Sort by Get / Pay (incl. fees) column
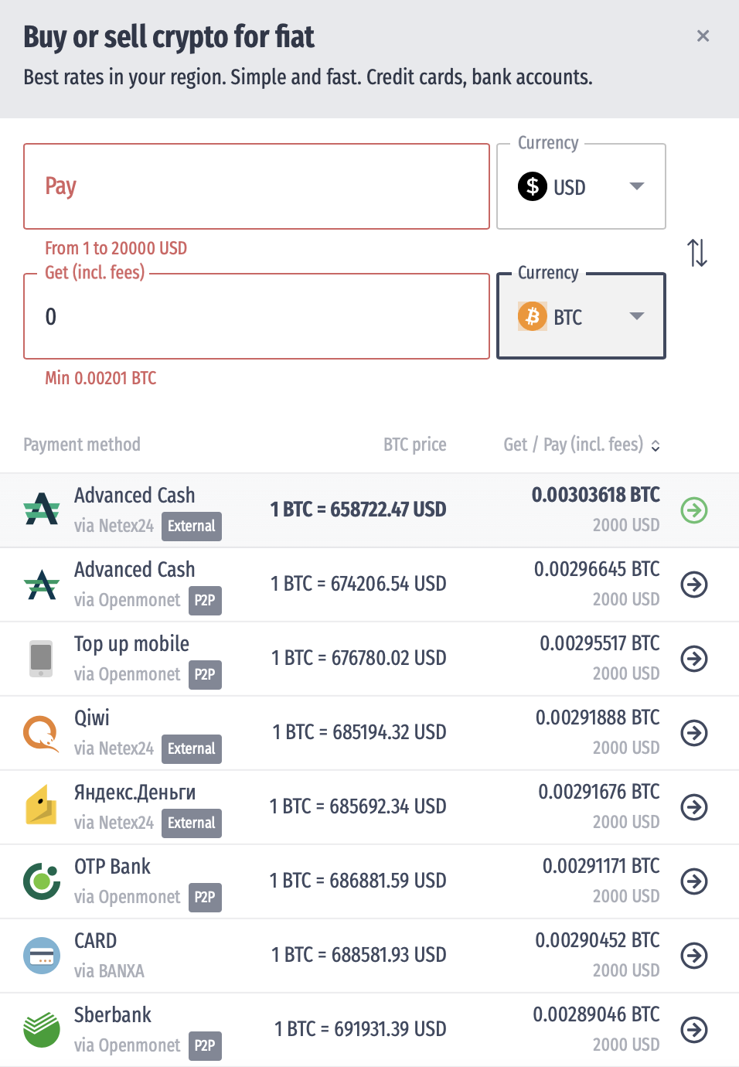Screen dimensions: 739x1067 tap(581, 445)
